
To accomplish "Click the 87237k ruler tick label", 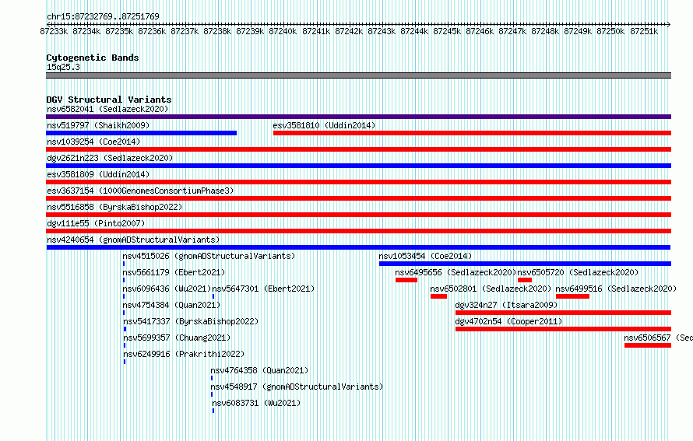I will click(x=185, y=31).
